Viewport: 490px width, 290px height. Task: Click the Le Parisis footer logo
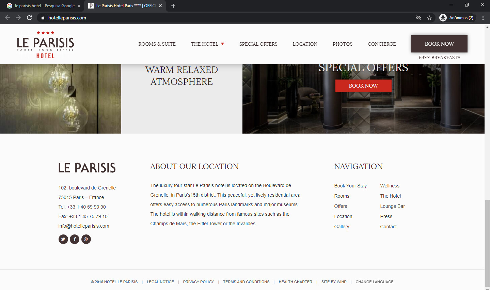pyautogui.click(x=87, y=168)
